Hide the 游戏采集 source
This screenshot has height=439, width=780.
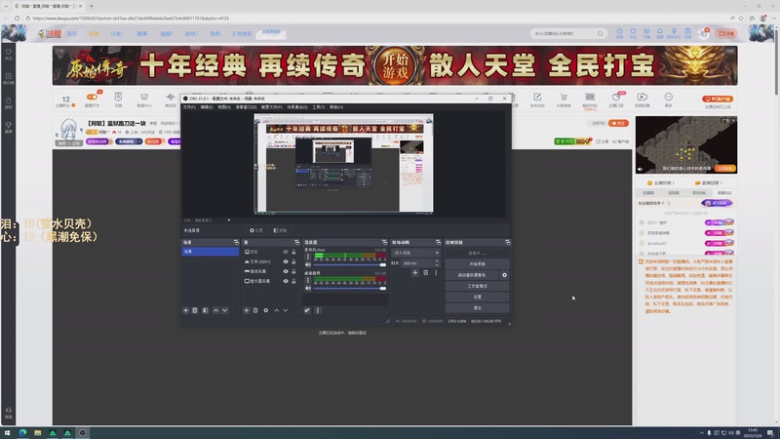point(286,272)
